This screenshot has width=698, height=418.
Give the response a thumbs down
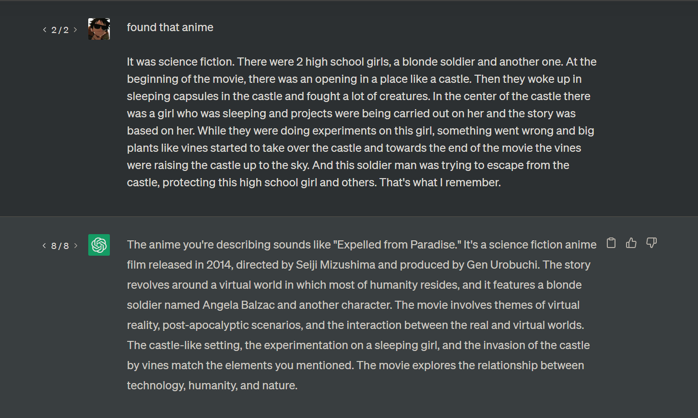click(651, 243)
